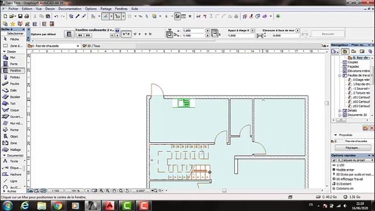
Task: Select the Porte door tool
Action: pos(13,64)
